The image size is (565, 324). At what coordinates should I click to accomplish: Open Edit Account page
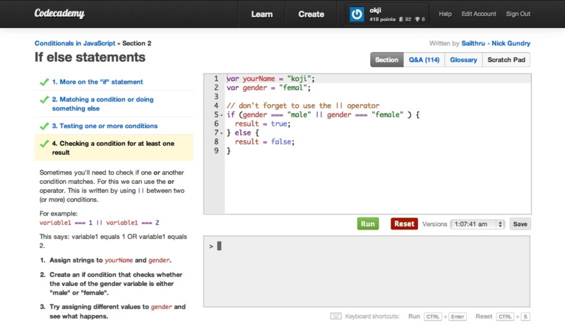click(x=479, y=14)
